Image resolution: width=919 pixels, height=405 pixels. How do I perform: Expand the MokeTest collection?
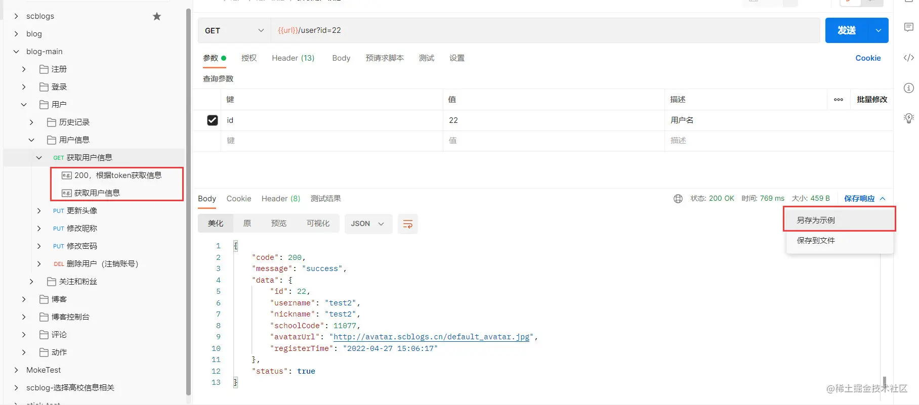(16, 370)
